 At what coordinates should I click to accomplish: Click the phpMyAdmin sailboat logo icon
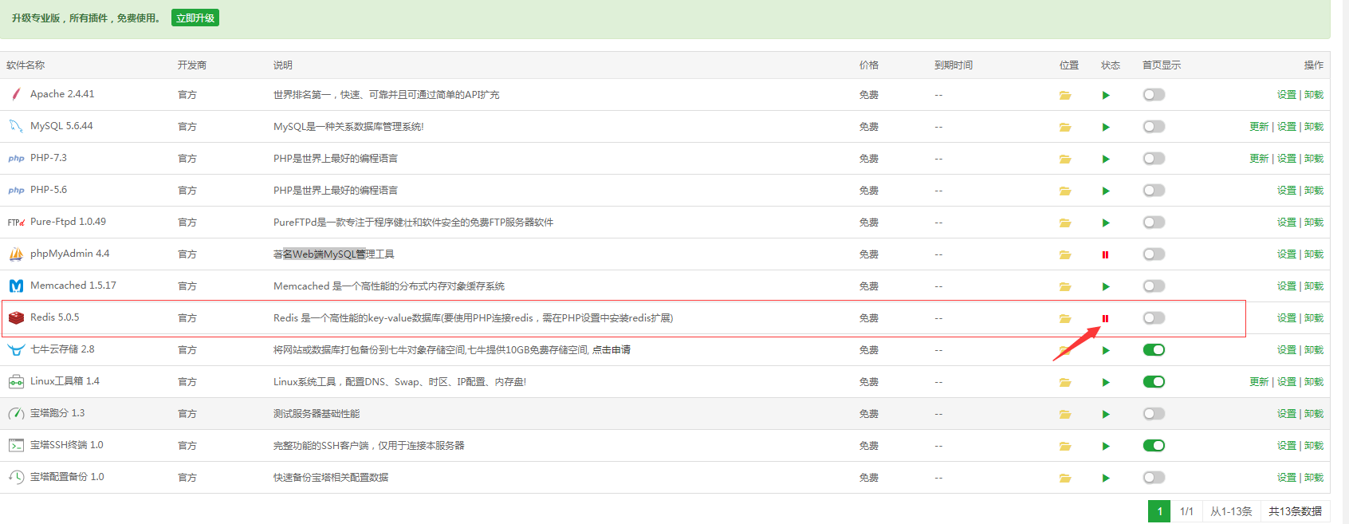tap(16, 254)
